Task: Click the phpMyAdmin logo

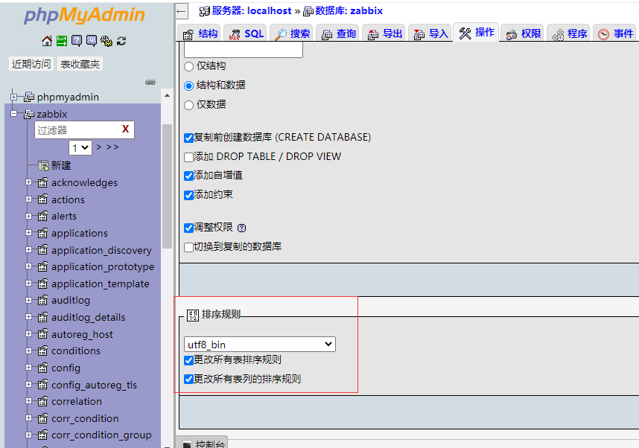Action: tap(84, 15)
